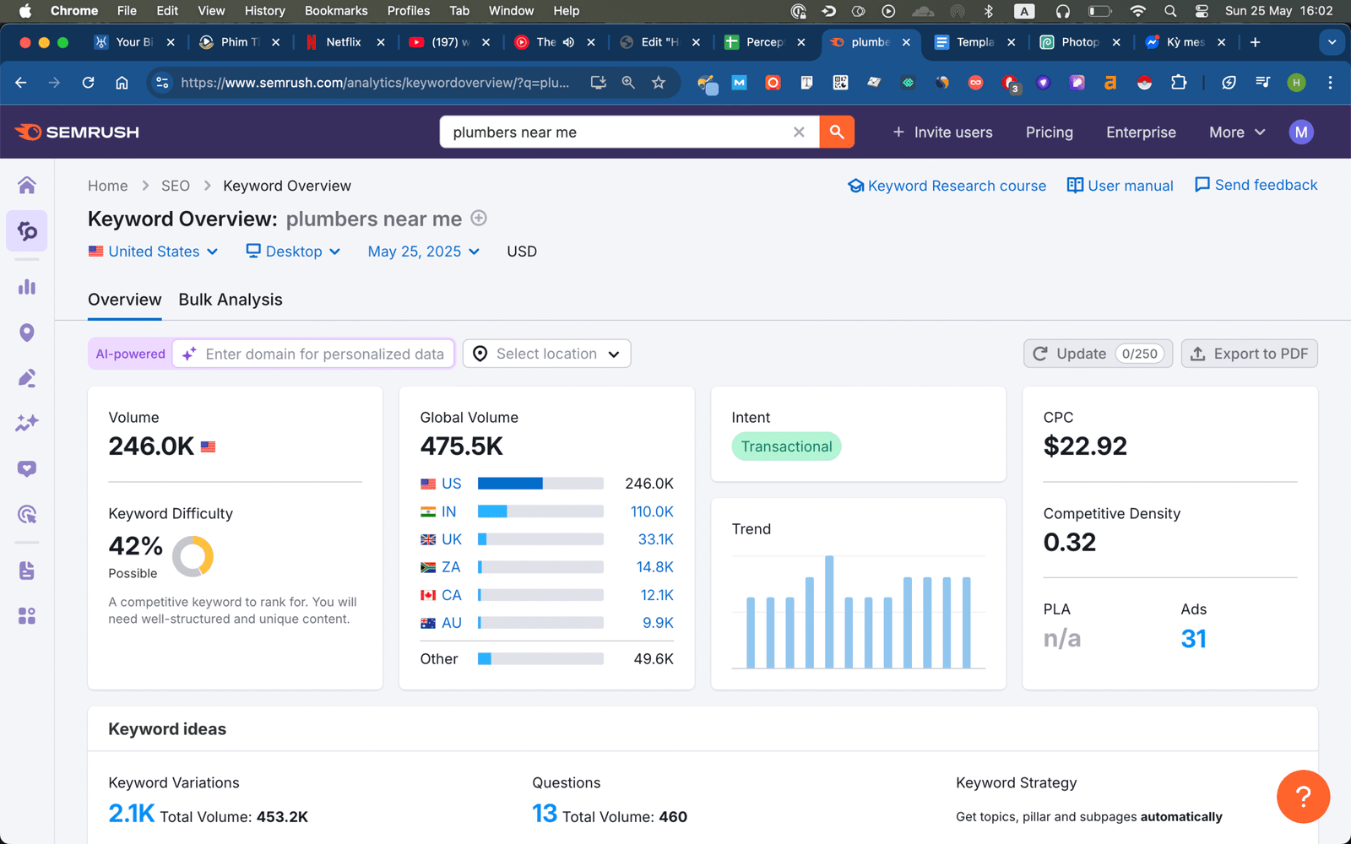Open Chrome extensions puzzle icon
The image size is (1351, 844).
(1179, 83)
